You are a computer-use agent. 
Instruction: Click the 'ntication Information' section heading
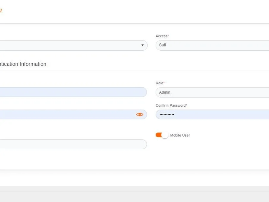point(23,64)
